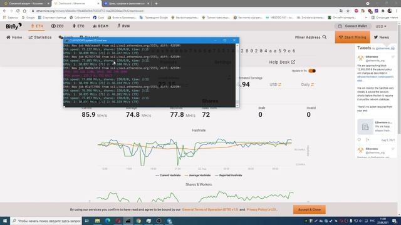
Task: Share the first Ethermine tweet
Action: [x=368, y=140]
